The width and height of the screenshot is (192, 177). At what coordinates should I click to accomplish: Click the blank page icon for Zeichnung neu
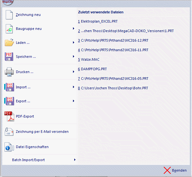tap(9, 15)
